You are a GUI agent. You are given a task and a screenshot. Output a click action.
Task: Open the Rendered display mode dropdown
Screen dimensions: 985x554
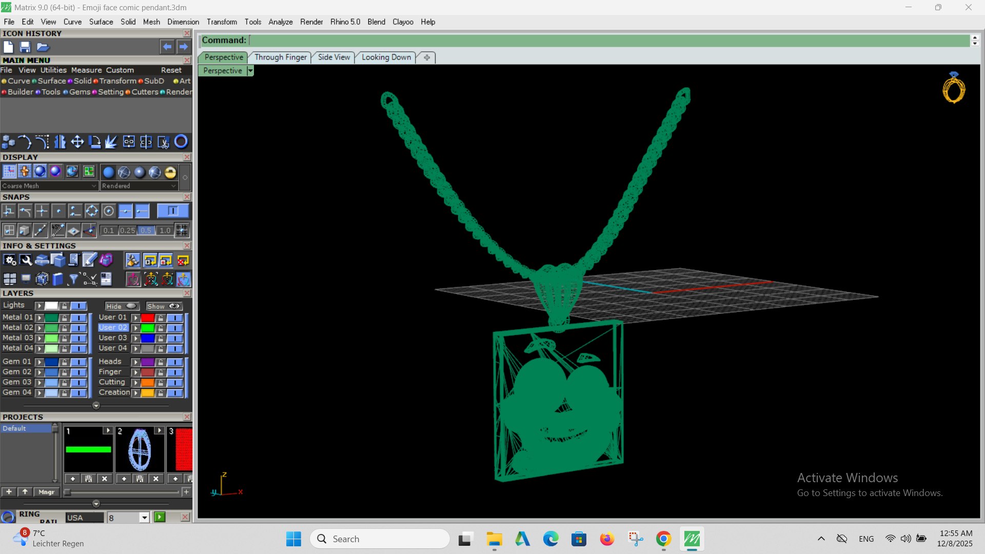(x=139, y=186)
